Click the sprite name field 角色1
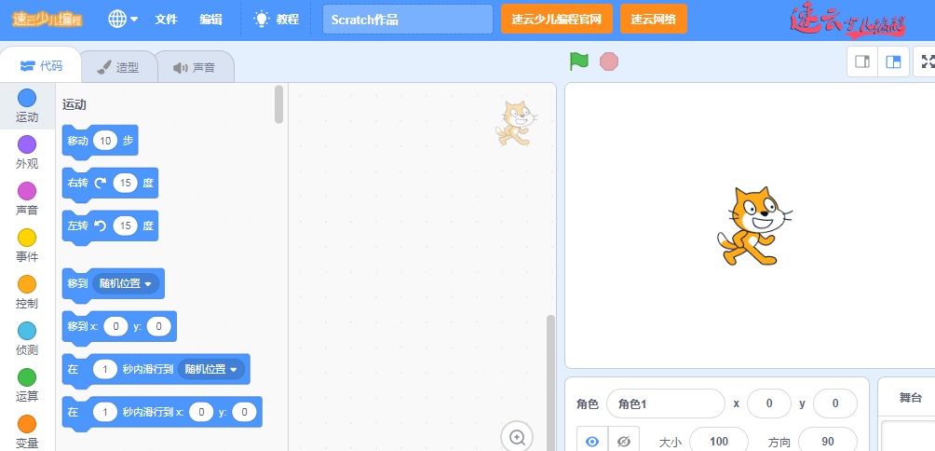 tap(666, 403)
